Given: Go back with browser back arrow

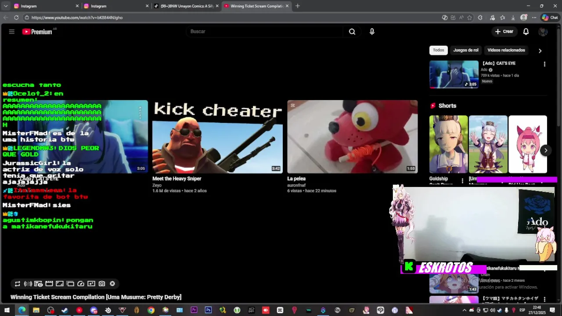Looking at the screenshot, I should [6, 18].
